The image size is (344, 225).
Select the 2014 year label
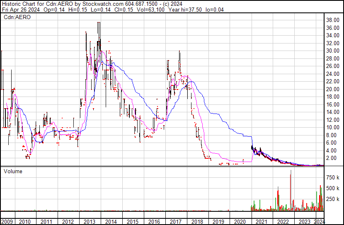111,222
